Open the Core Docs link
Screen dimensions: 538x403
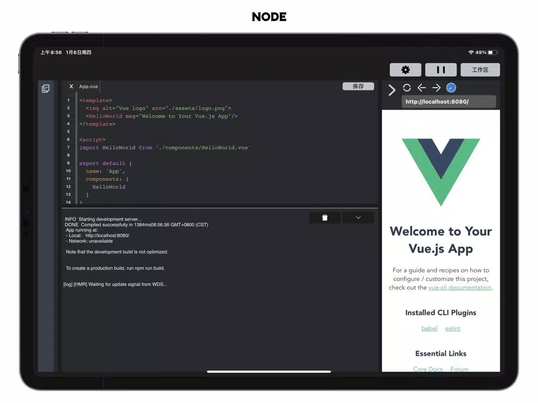[428, 369]
